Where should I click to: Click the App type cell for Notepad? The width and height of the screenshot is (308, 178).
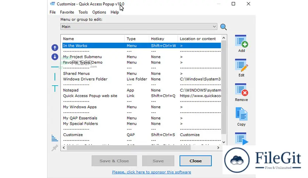[x=130, y=90]
